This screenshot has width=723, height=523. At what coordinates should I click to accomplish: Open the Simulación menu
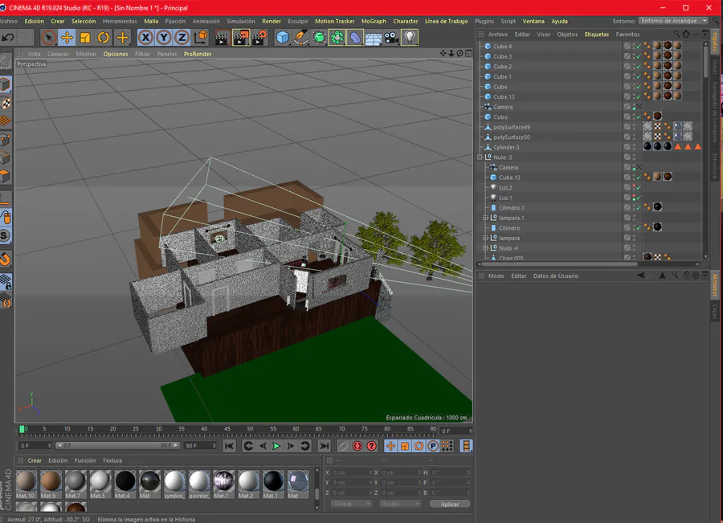coord(241,21)
